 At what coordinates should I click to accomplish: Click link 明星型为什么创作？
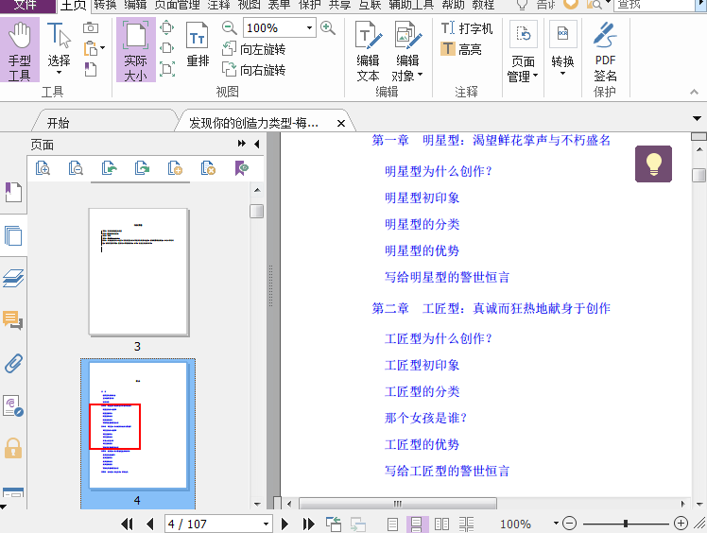tap(438, 171)
